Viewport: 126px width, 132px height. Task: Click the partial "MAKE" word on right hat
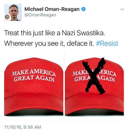coord(79,73)
